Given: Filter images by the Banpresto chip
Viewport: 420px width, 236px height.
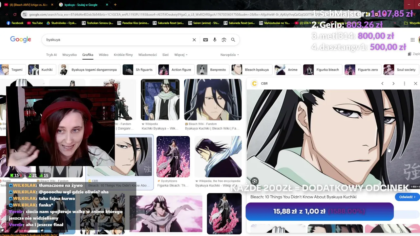Looking at the screenshot, I should tap(213, 70).
